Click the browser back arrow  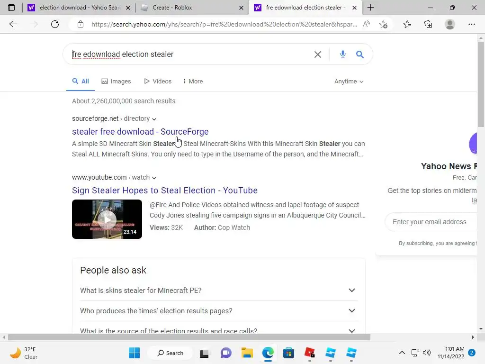pyautogui.click(x=13, y=24)
